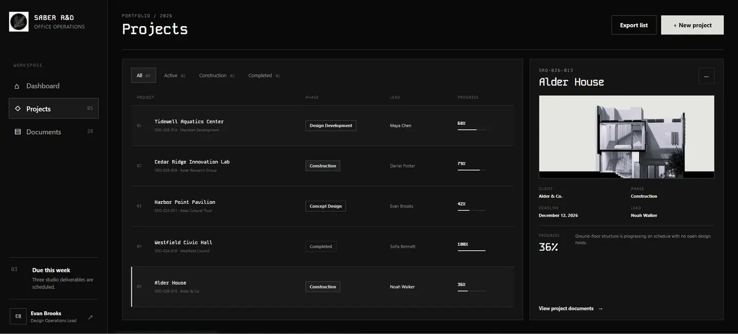The width and height of the screenshot is (738, 334).
Task: Click the PROJECT column header
Action: [146, 97]
